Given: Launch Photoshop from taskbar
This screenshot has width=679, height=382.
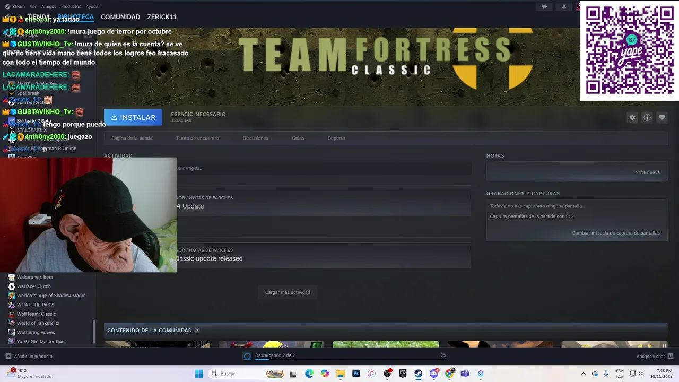Looking at the screenshot, I should point(356,374).
